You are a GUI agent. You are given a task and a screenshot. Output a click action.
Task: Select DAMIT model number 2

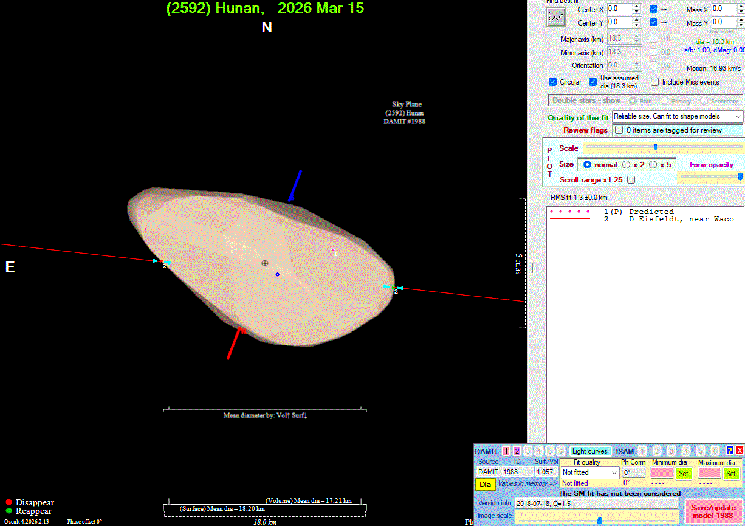[517, 451]
